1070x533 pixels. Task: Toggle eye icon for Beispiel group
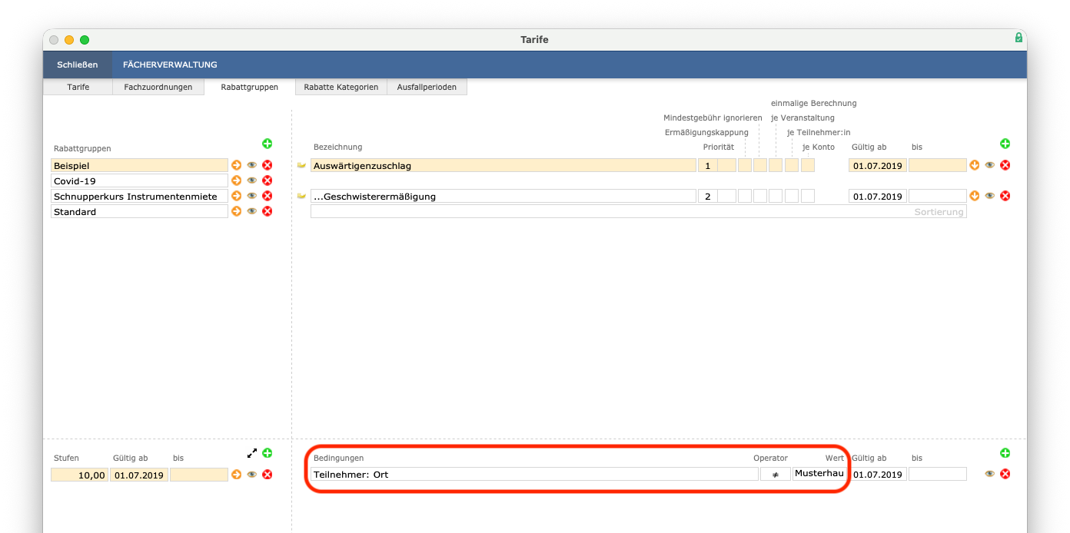[252, 165]
